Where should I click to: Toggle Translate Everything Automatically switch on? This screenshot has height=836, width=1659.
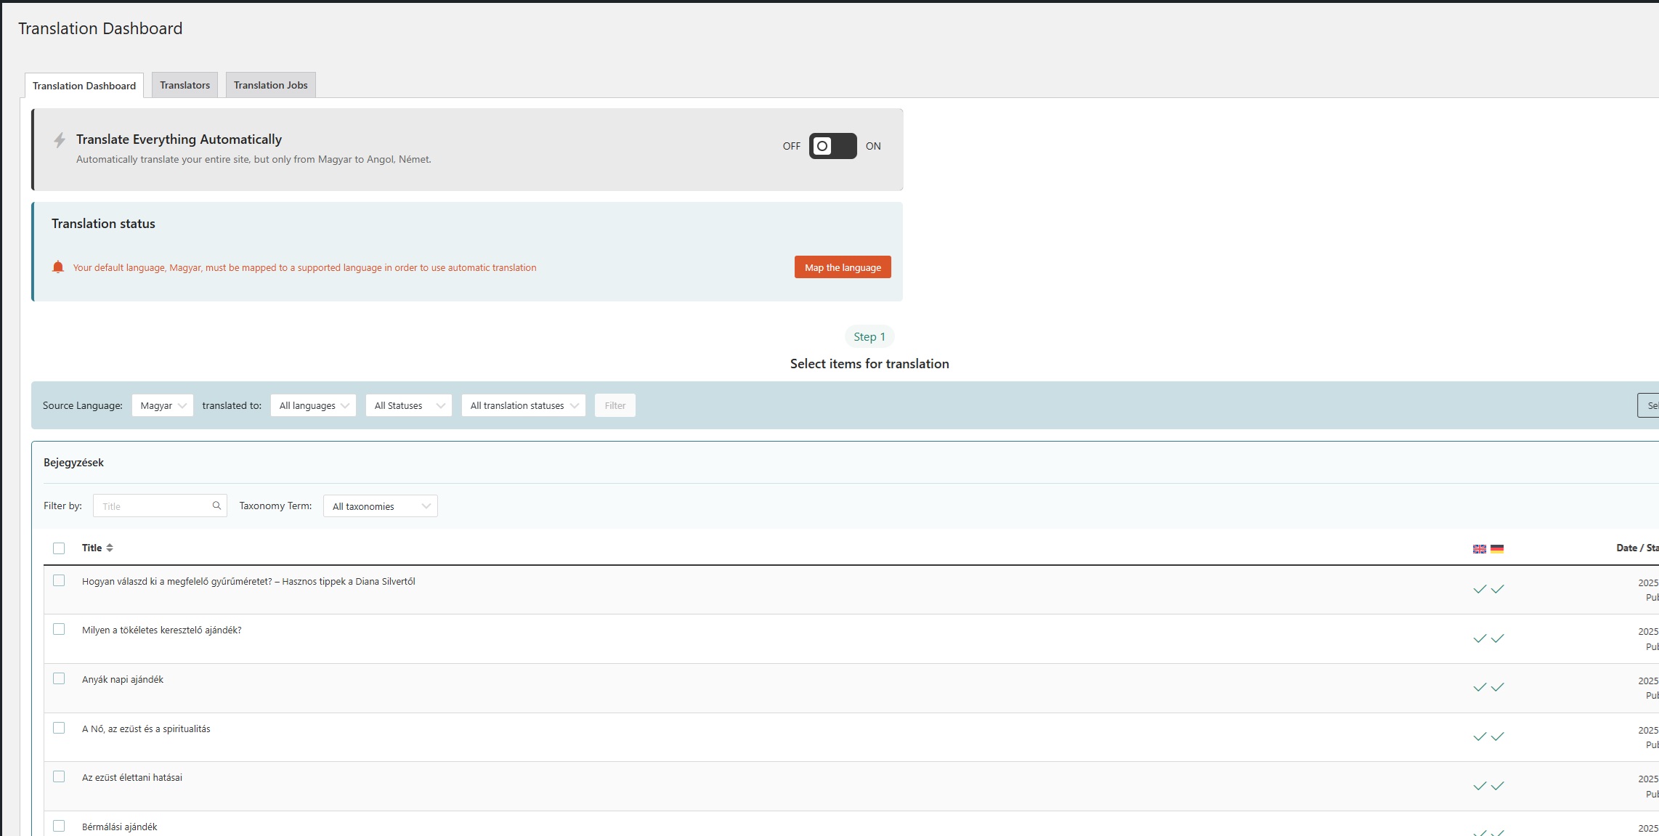832,146
